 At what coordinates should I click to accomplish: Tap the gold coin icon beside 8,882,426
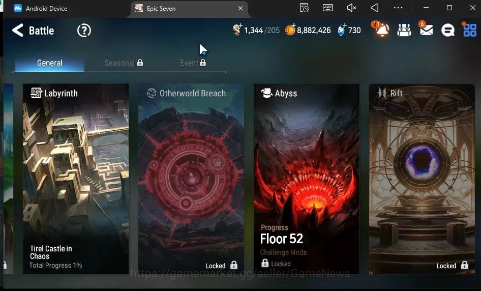point(290,30)
